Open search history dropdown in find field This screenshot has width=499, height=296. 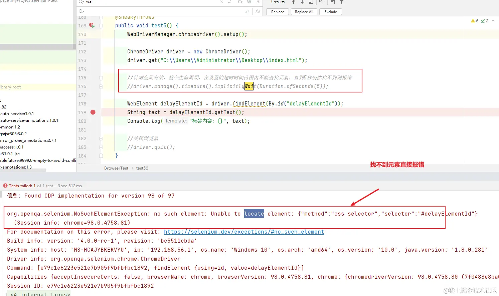[x=81, y=2]
